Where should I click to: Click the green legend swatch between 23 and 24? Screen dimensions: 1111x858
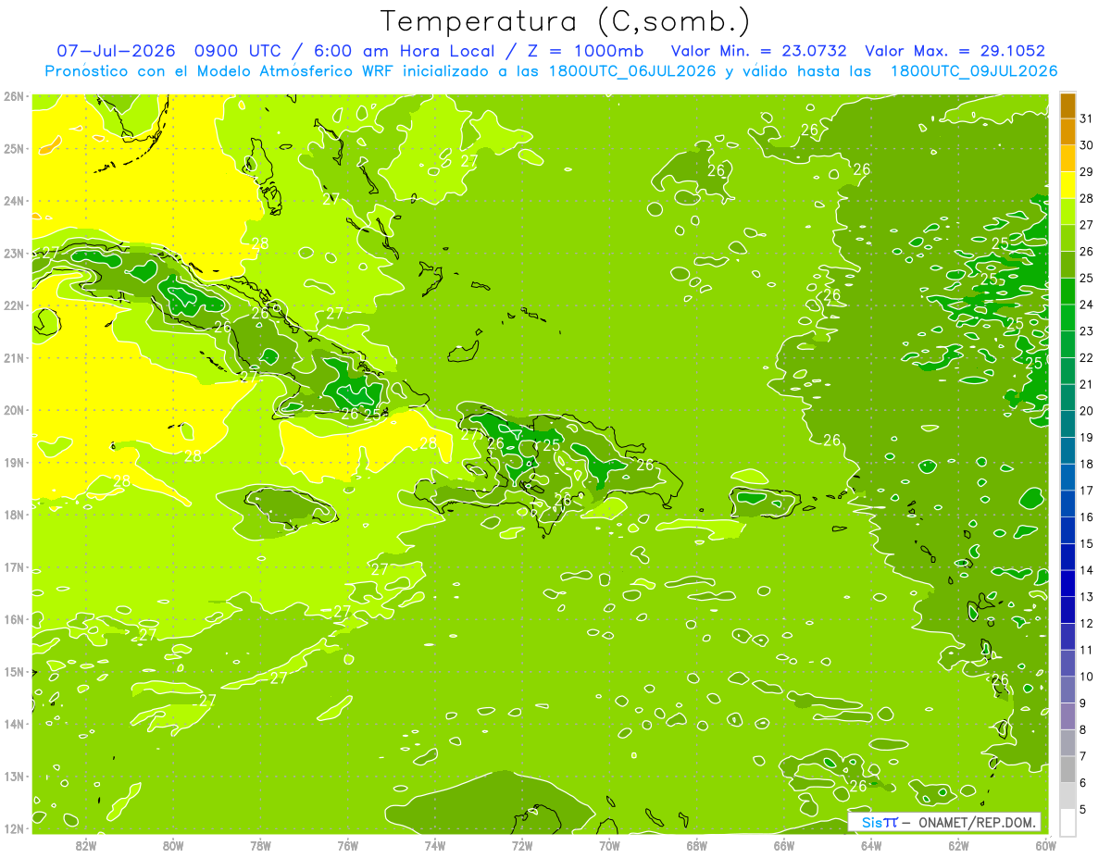(x=1067, y=318)
